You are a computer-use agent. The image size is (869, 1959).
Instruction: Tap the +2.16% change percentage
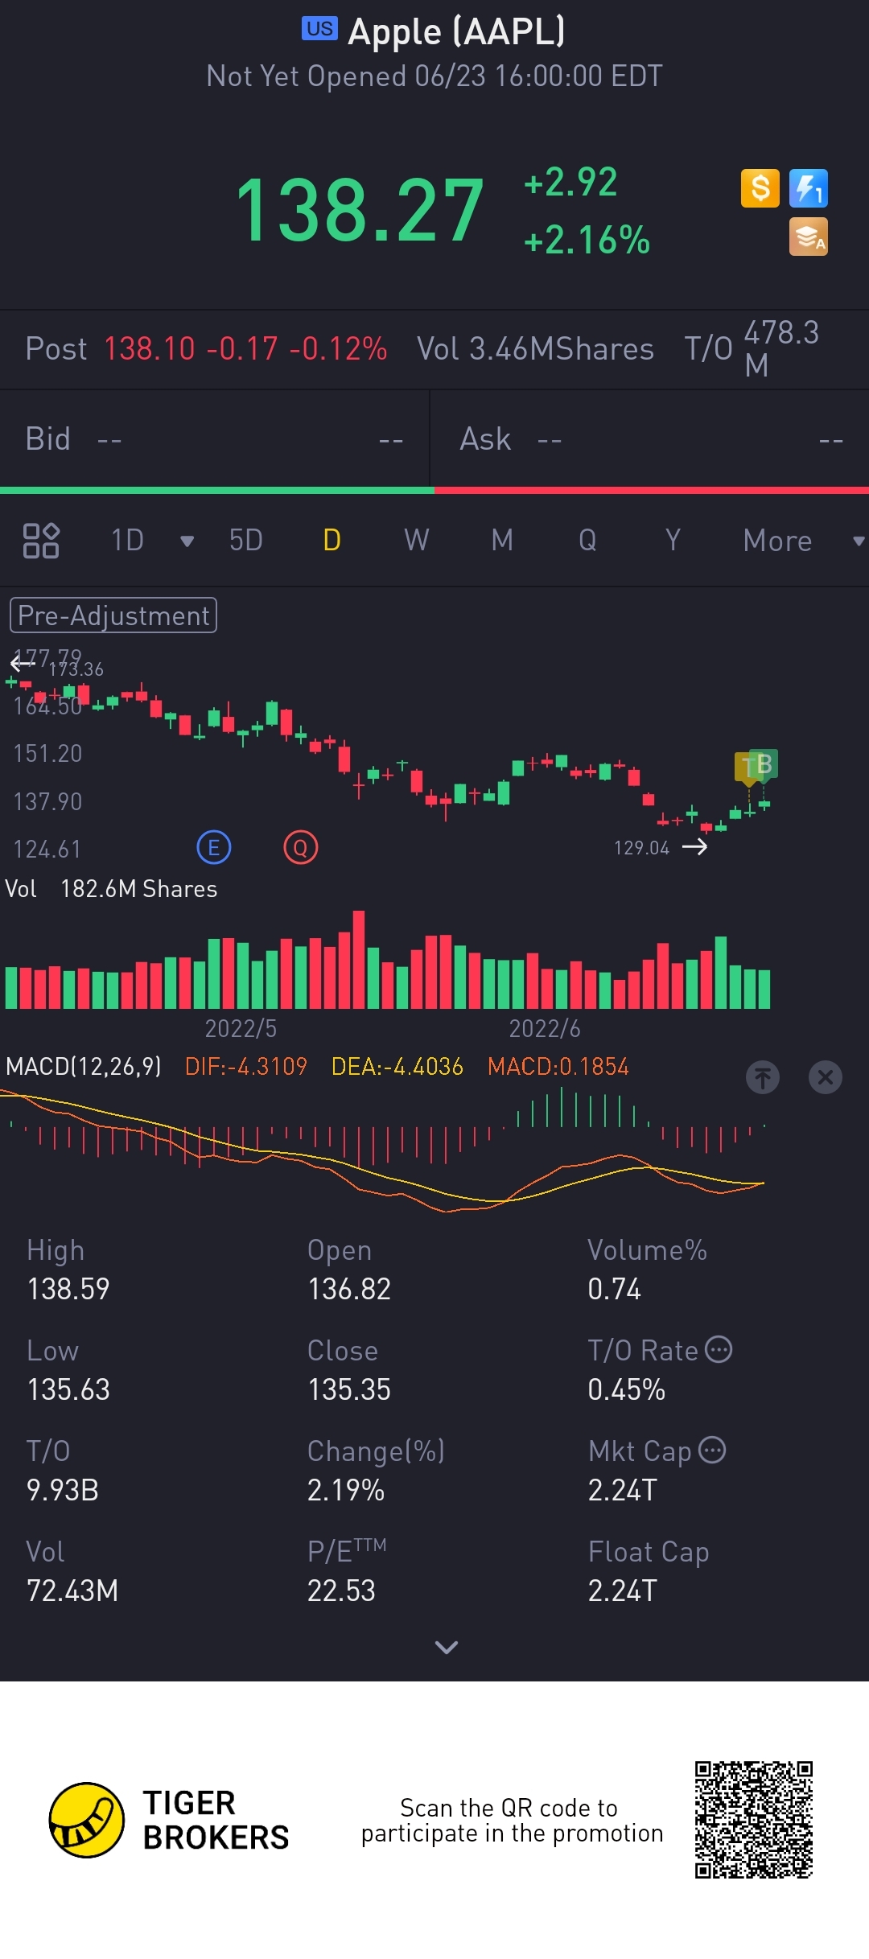click(587, 240)
